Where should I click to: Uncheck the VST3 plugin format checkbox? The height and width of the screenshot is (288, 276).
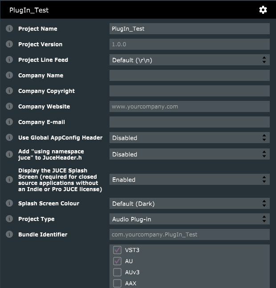tap(118, 250)
